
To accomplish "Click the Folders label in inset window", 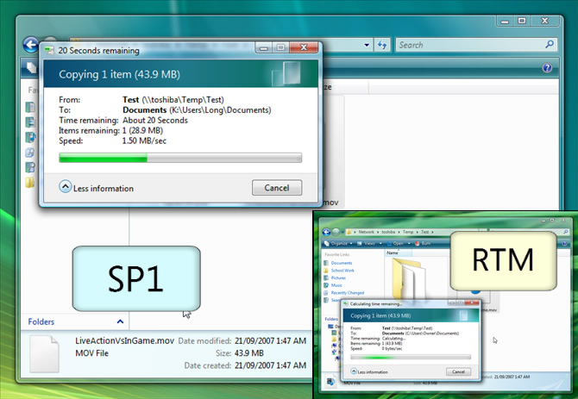I will [x=331, y=319].
